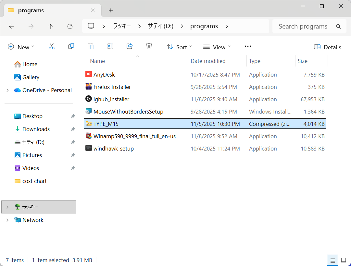Switch to details list view in status bar
Viewport: 351px width, 266px height.
[332, 260]
